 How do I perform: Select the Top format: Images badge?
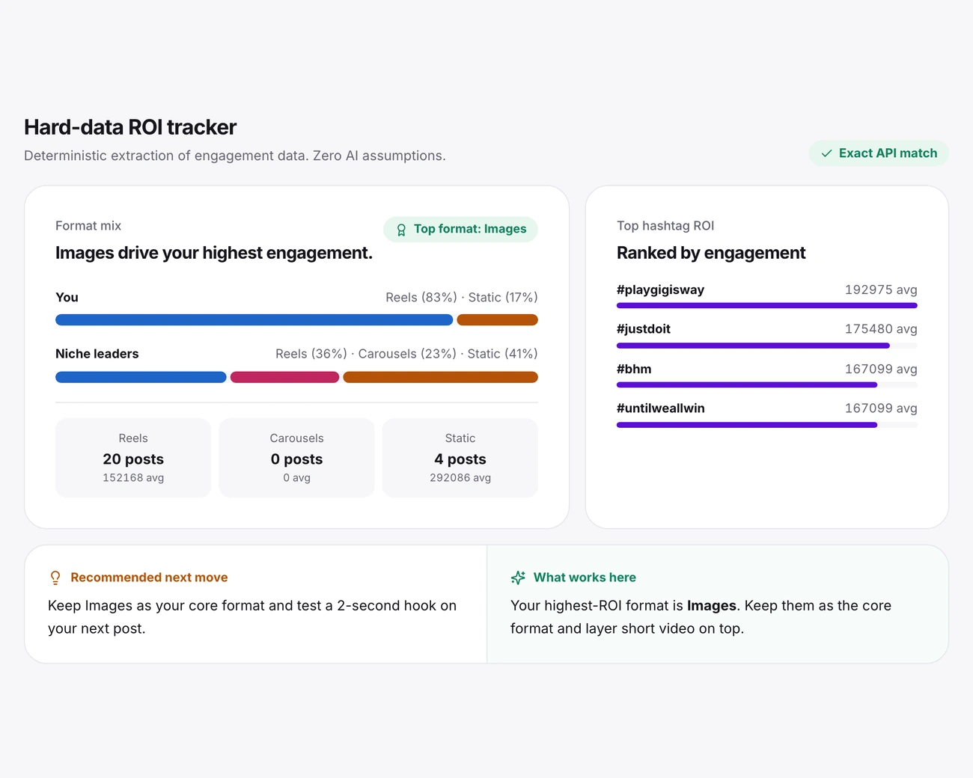[x=460, y=229]
